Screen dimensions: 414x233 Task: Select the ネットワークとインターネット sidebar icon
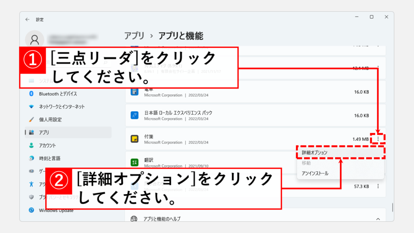click(x=32, y=107)
